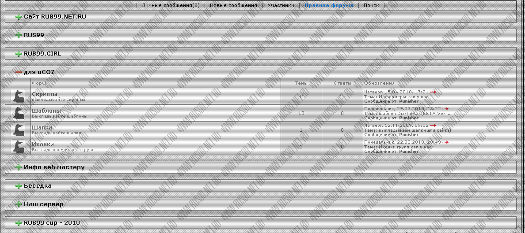The width and height of the screenshot is (525, 233).
Task: Open category title Инфо веб мастеру
Action: [x=54, y=167]
